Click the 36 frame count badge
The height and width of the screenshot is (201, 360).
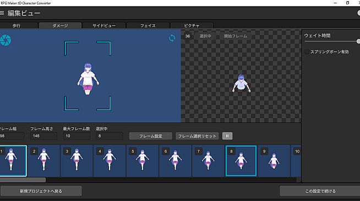click(188, 36)
